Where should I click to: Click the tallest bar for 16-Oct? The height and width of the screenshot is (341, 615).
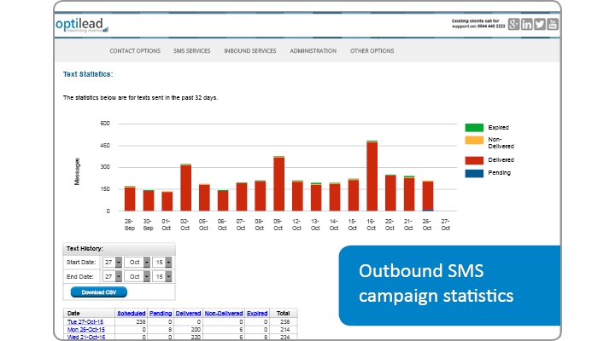click(x=372, y=176)
